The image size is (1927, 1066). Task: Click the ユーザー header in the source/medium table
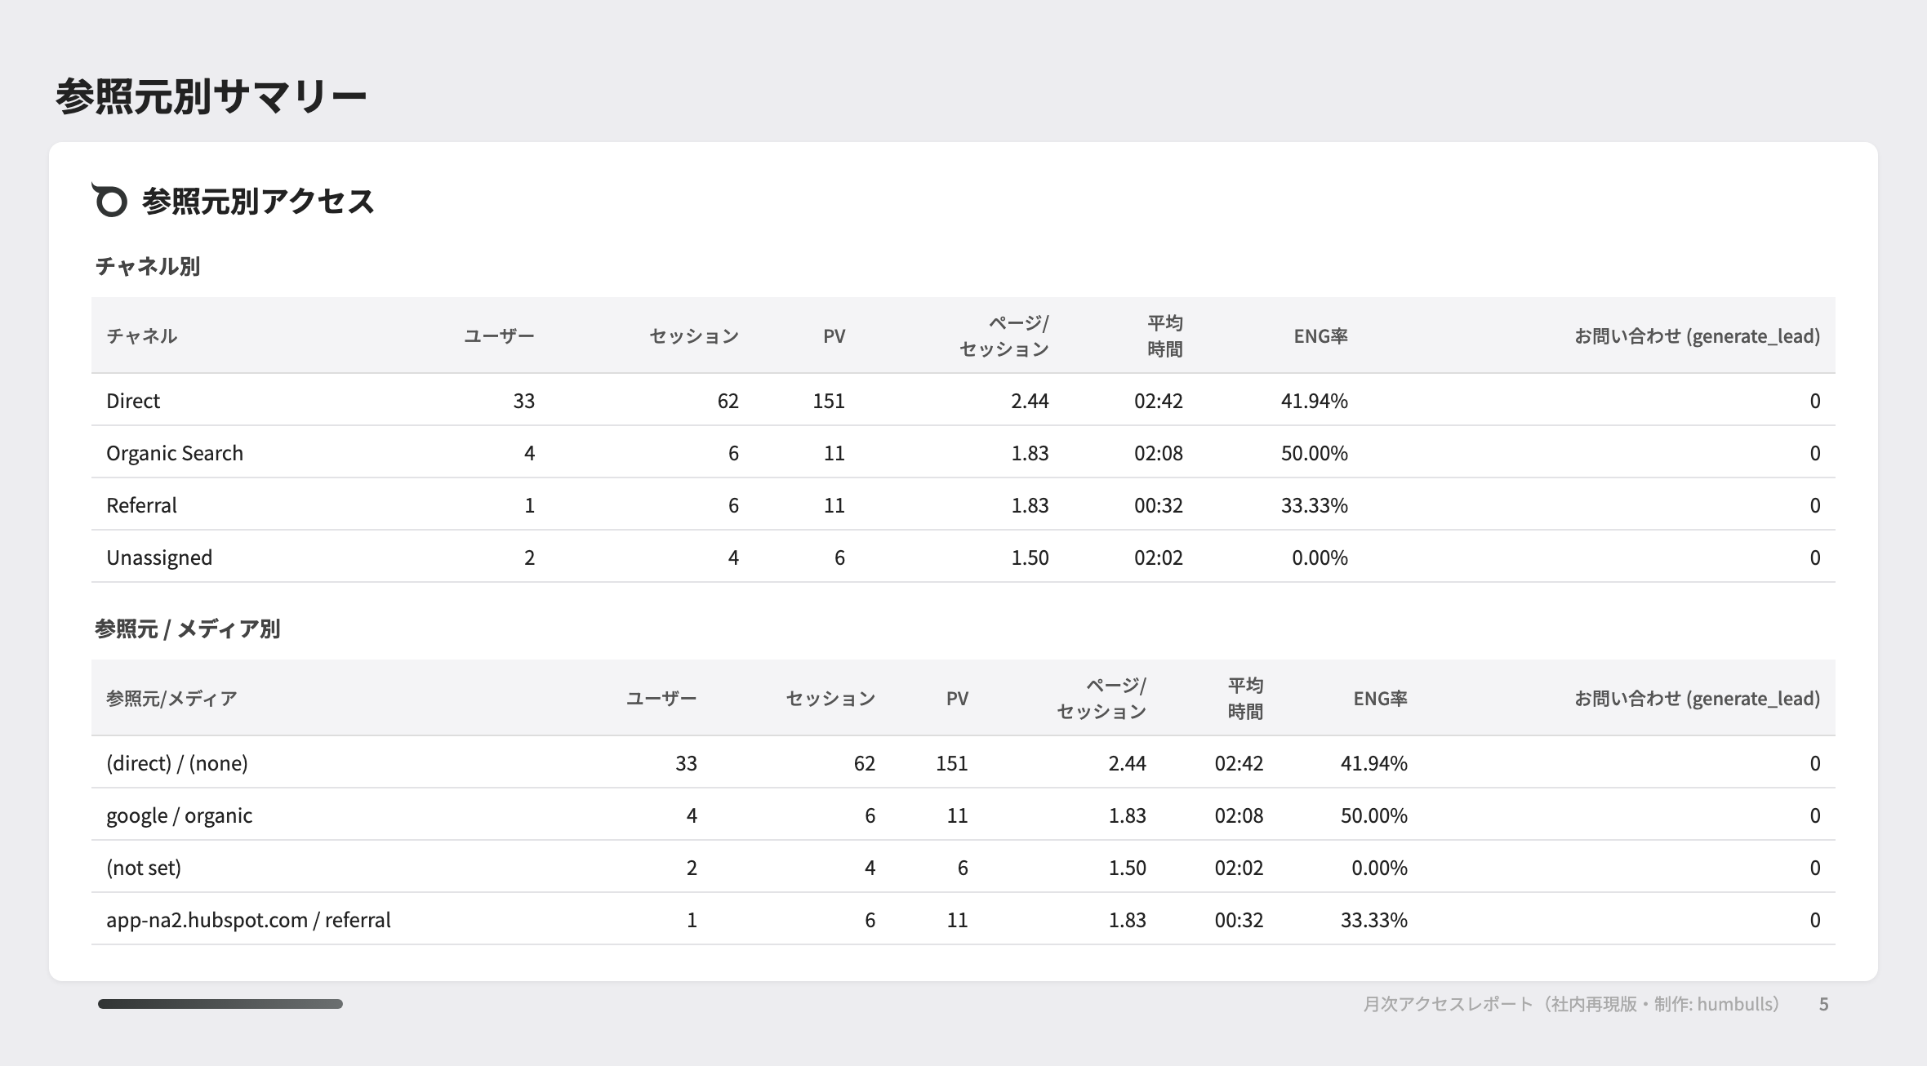661,698
